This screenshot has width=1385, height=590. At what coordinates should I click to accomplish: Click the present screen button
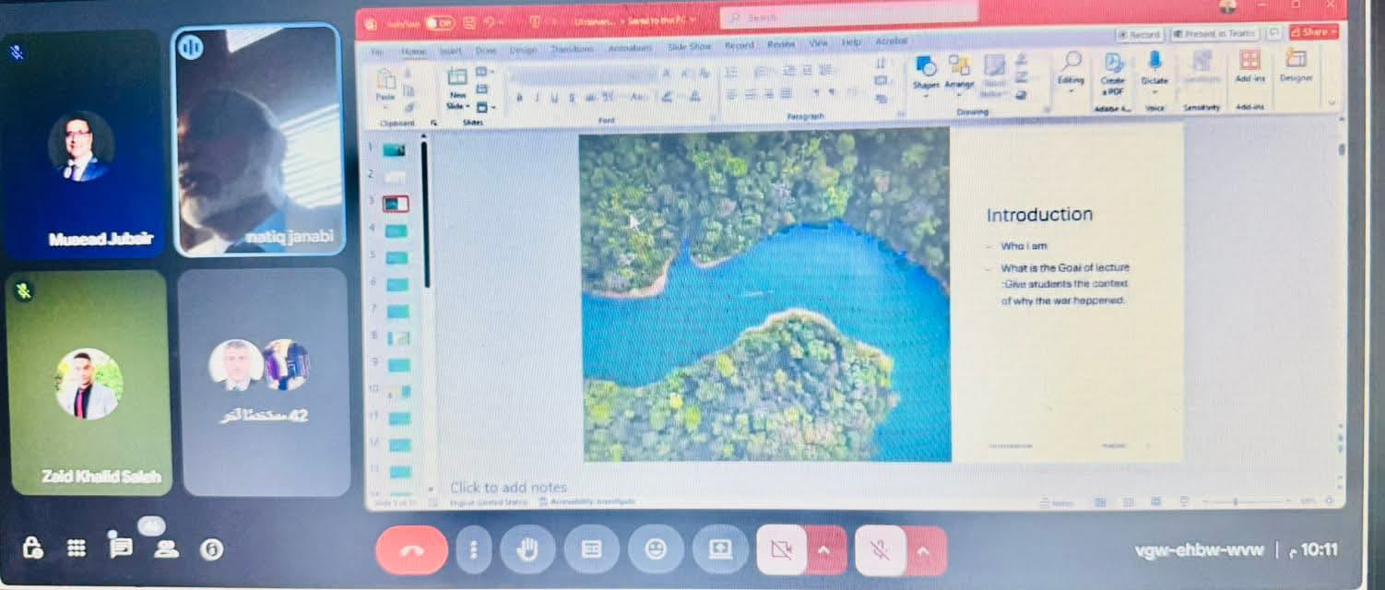719,550
